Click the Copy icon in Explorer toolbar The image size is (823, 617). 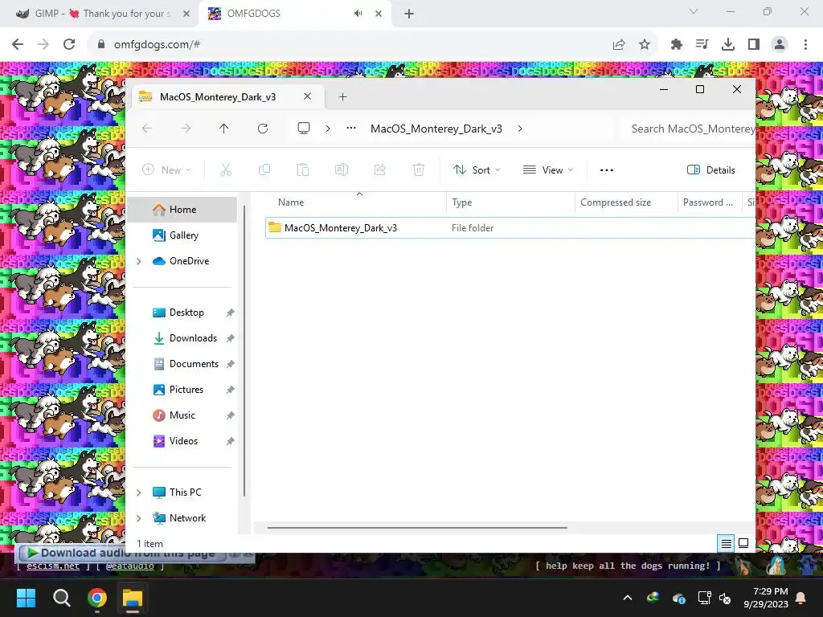[x=264, y=170]
